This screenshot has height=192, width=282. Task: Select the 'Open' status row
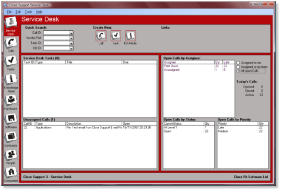pos(189,131)
